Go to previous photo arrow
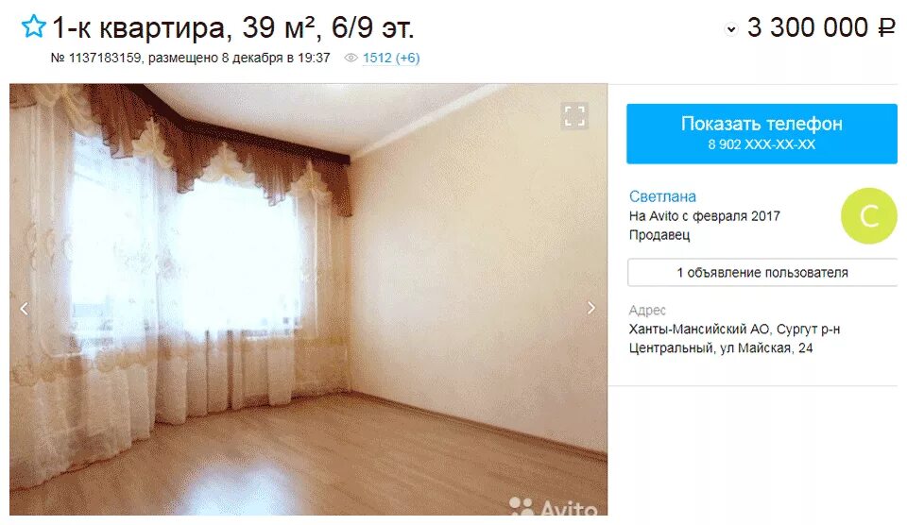 [x=24, y=308]
